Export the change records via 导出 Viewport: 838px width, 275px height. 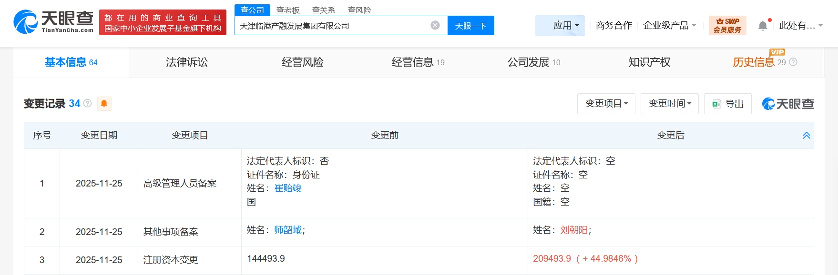(728, 104)
